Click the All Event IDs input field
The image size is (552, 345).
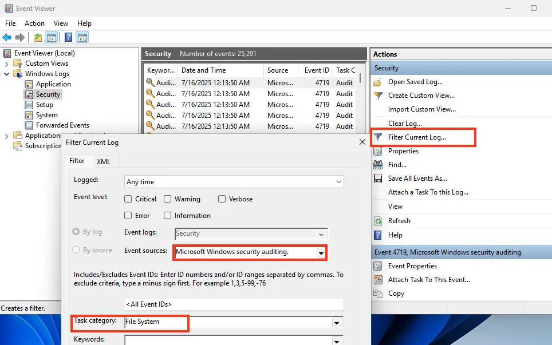[234, 304]
